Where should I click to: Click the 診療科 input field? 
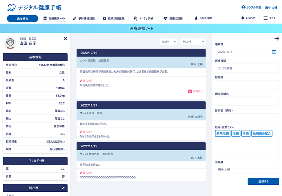247,85
